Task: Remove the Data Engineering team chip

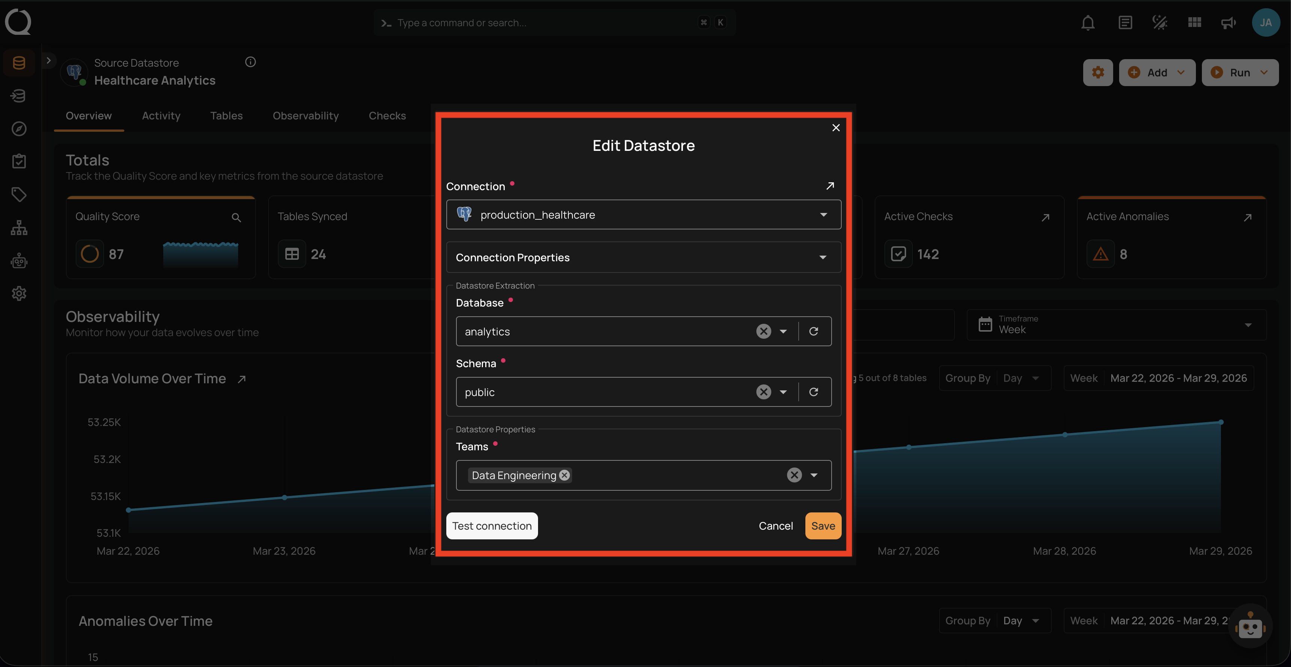Action: [x=564, y=475]
